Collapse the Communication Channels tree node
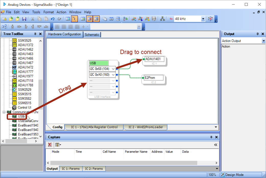266x178 pixels. tap(4, 112)
